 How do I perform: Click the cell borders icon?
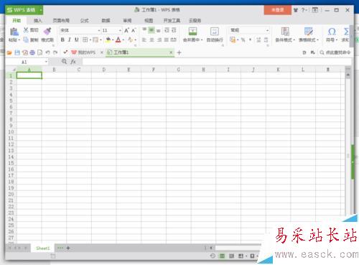click(85, 39)
